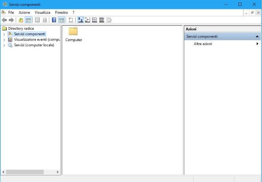Toggle the console tree pane visibility
The height and width of the screenshot is (182, 262).
pos(28,20)
